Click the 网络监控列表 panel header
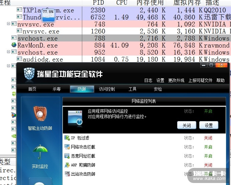Screen dimensions: 231x185 tap(144, 101)
